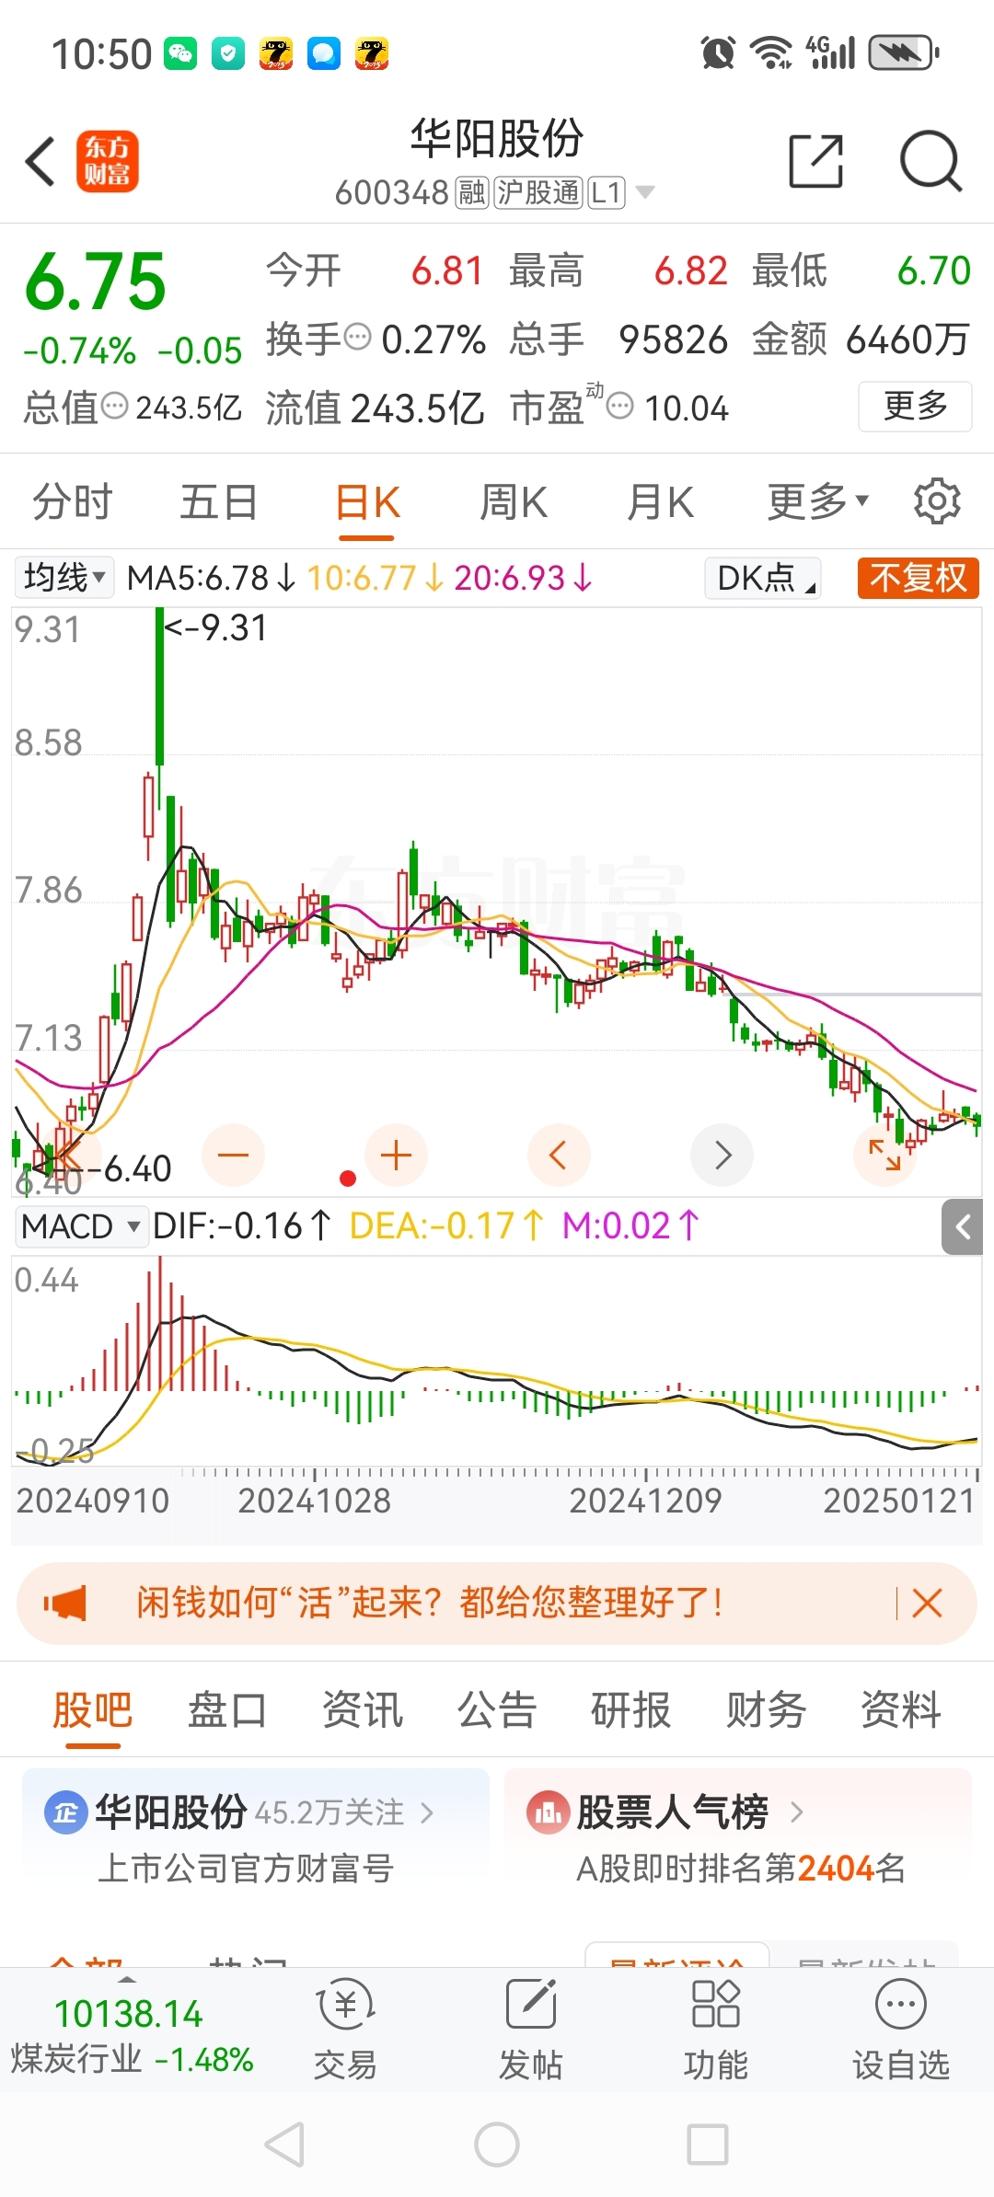Screen dimensions: 994x2197
Task: Expand stock title dropdown arrow
Action: point(645,192)
